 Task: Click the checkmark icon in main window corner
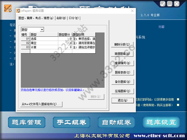(162, 4)
